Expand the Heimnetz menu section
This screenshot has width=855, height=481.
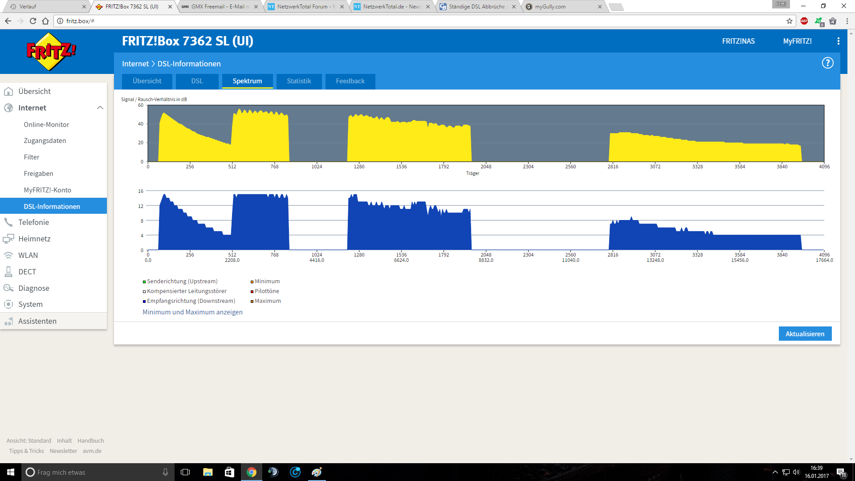coord(34,239)
